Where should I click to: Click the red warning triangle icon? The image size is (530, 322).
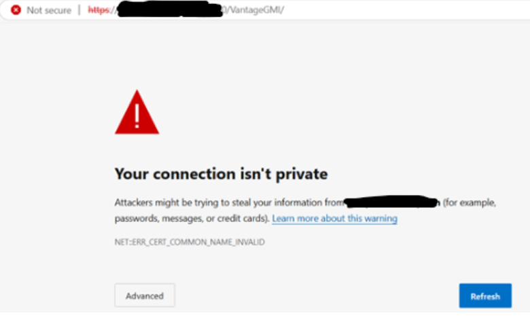click(x=137, y=113)
